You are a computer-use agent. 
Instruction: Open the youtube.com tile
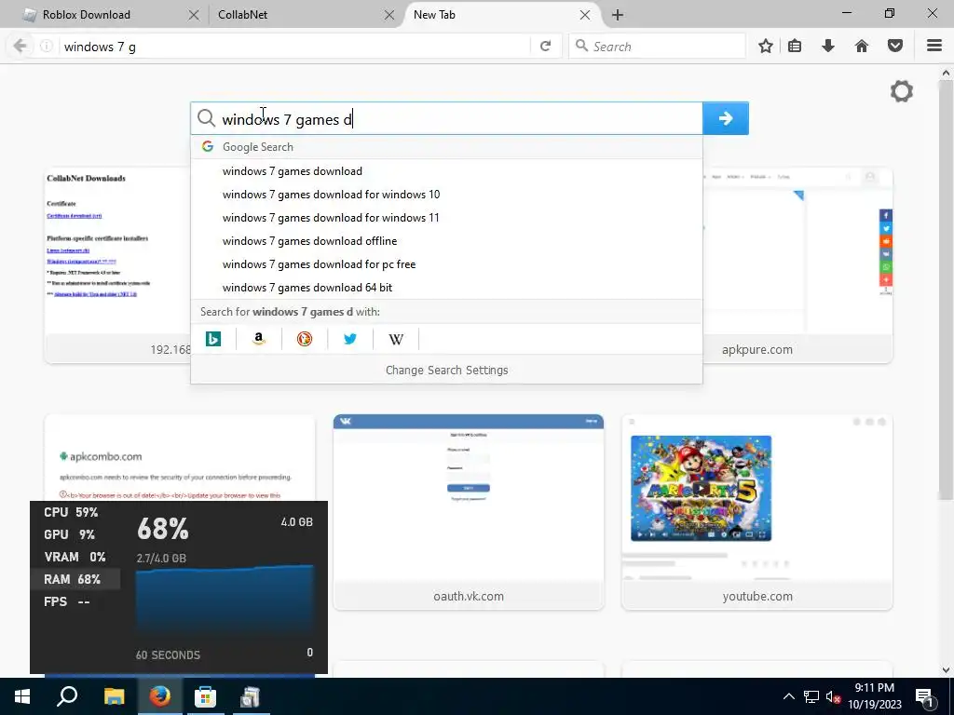(756, 512)
